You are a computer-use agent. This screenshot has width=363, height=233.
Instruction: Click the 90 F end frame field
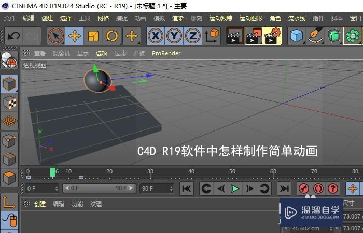(x=157, y=188)
